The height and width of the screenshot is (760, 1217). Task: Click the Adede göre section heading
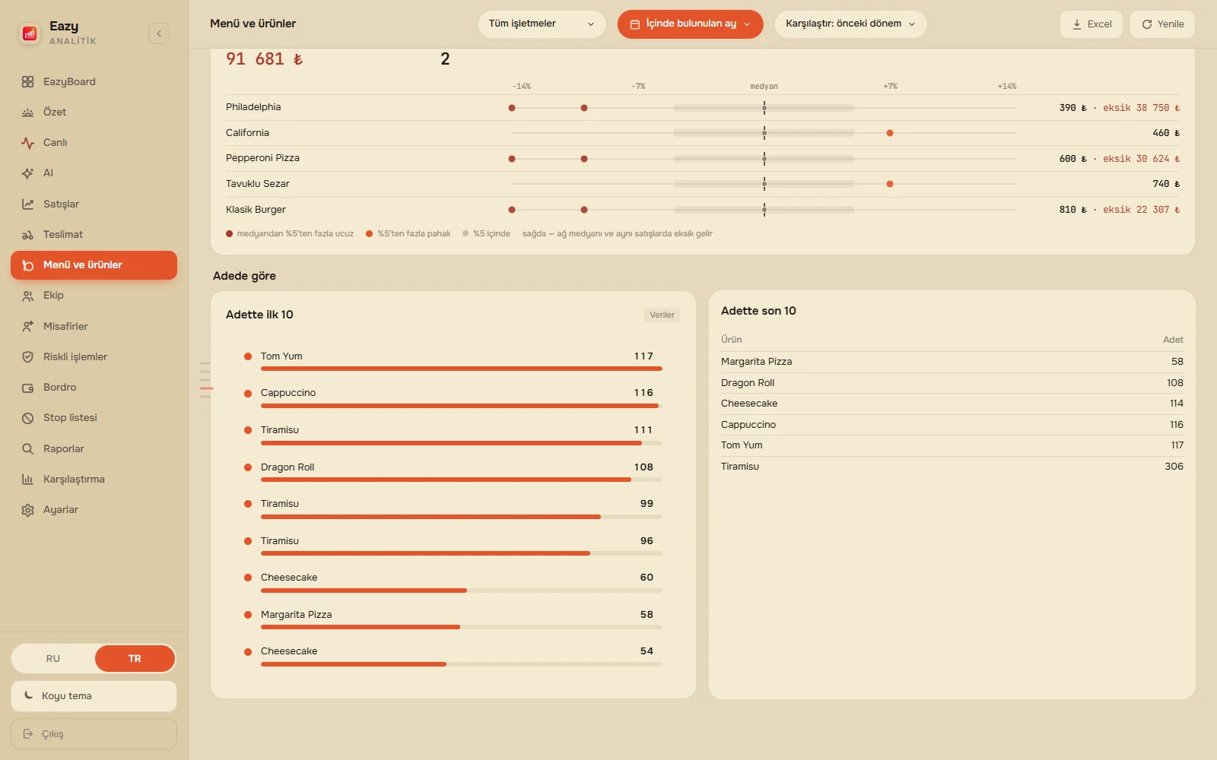tap(244, 276)
